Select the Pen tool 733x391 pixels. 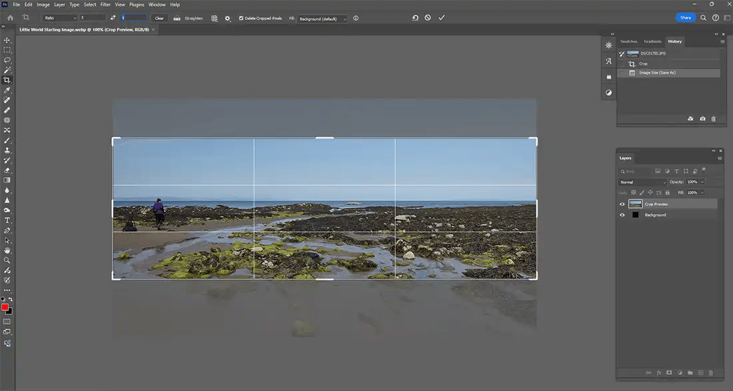(7, 230)
